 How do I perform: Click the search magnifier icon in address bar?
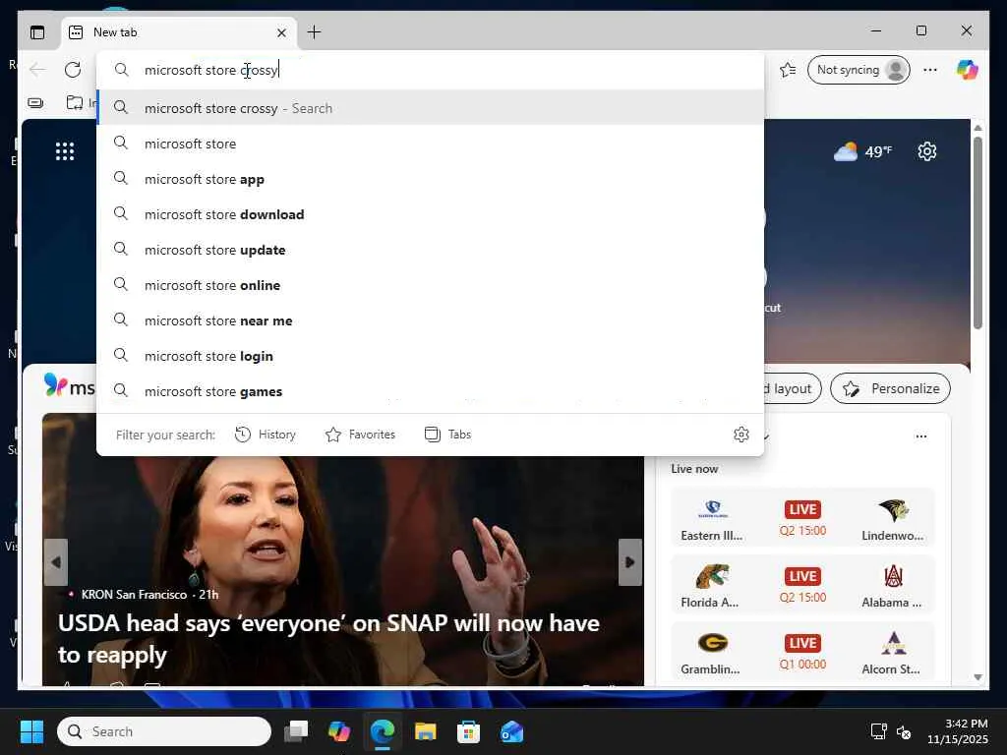pyautogui.click(x=121, y=70)
